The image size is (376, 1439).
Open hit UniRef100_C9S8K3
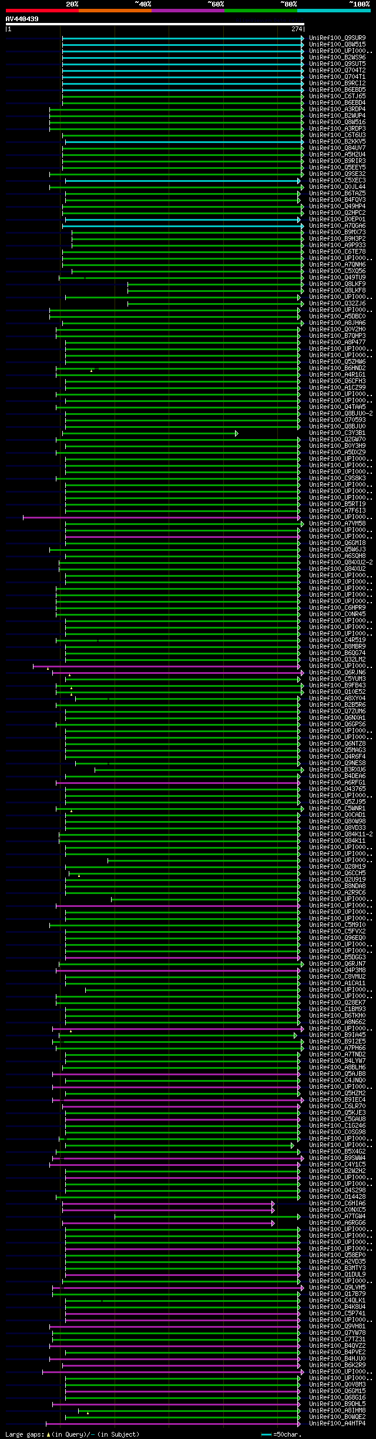[x=337, y=478]
